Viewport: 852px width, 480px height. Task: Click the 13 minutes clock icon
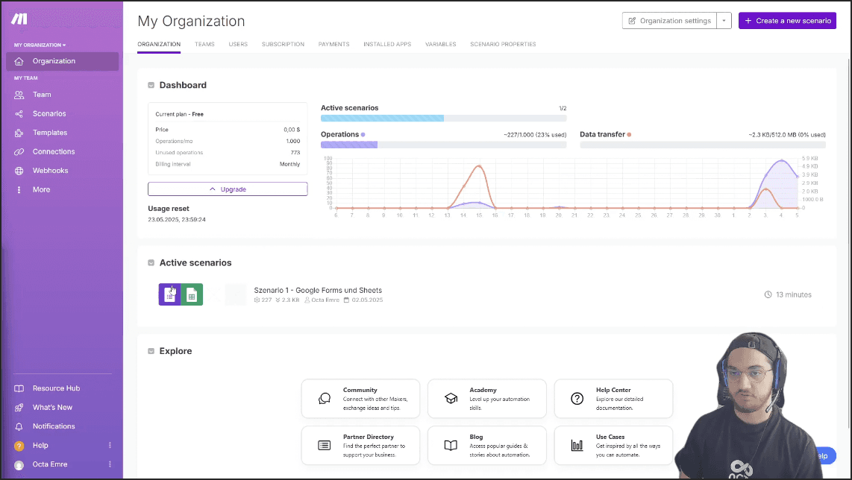pyautogui.click(x=768, y=294)
